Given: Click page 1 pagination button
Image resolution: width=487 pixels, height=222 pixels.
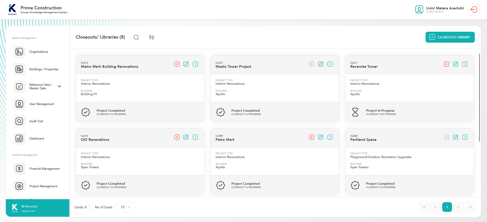Looking at the screenshot, I should 447,207.
